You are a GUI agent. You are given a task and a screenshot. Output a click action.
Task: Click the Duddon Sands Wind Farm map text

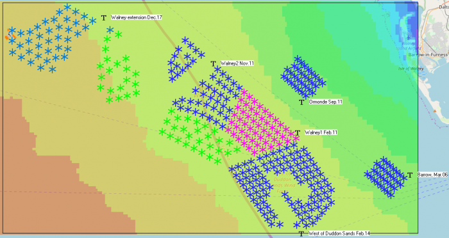click(284, 182)
